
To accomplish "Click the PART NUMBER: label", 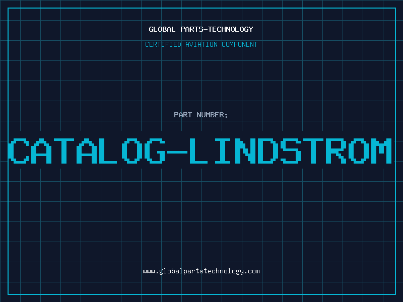I will click(x=201, y=115).
